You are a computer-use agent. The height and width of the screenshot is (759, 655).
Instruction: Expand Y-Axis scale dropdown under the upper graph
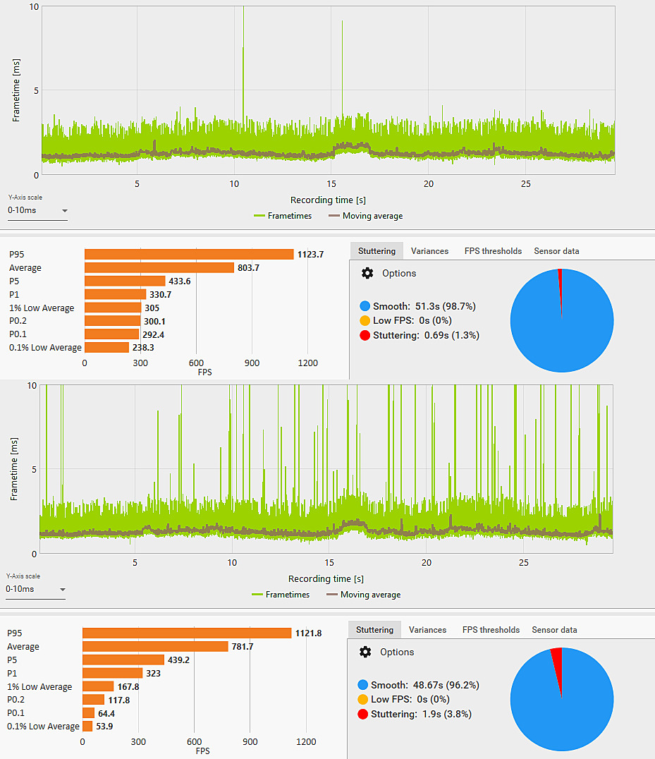[x=37, y=210]
